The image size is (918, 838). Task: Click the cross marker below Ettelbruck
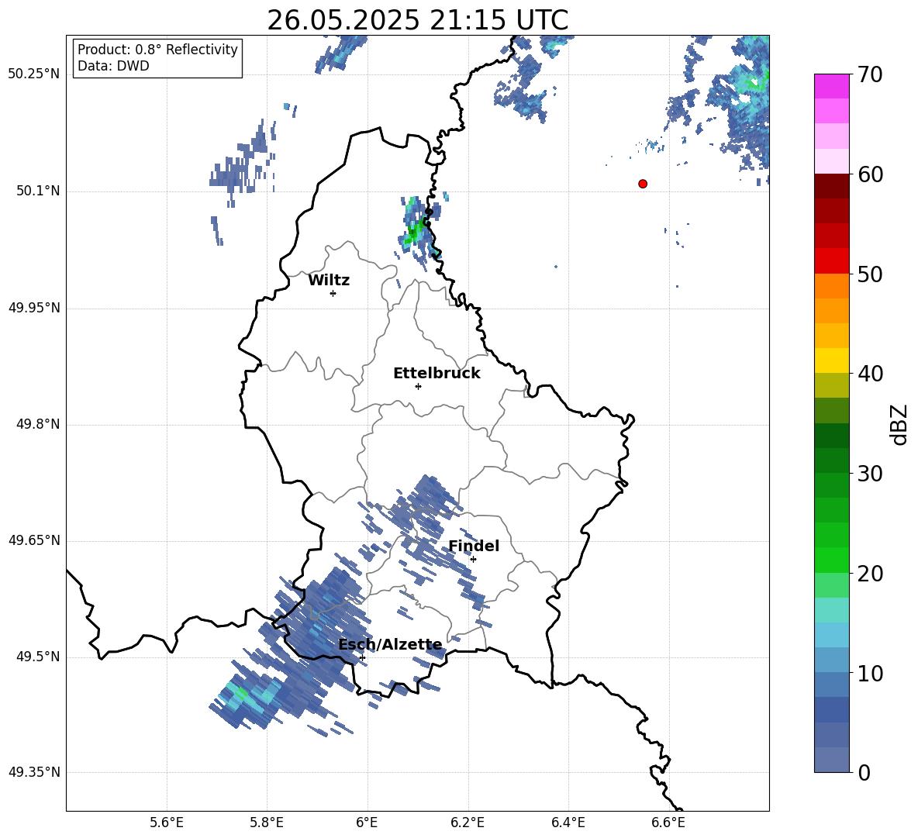418,386
